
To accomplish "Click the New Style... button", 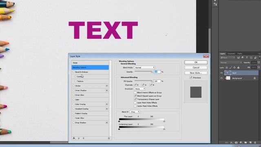I will 196,73.
